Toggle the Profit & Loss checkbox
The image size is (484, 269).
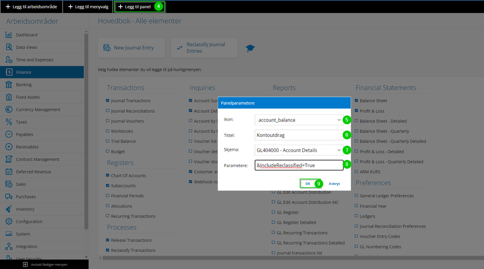(356, 111)
